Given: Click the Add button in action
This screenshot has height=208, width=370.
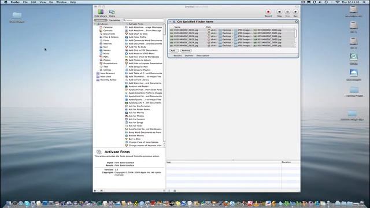Looking at the screenshot, I should (173, 51).
